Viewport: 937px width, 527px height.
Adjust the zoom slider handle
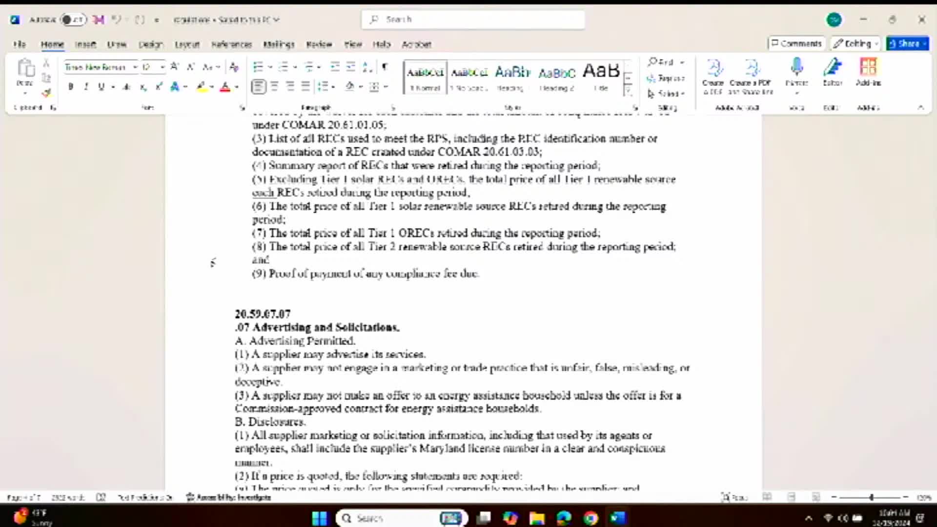[x=871, y=497]
